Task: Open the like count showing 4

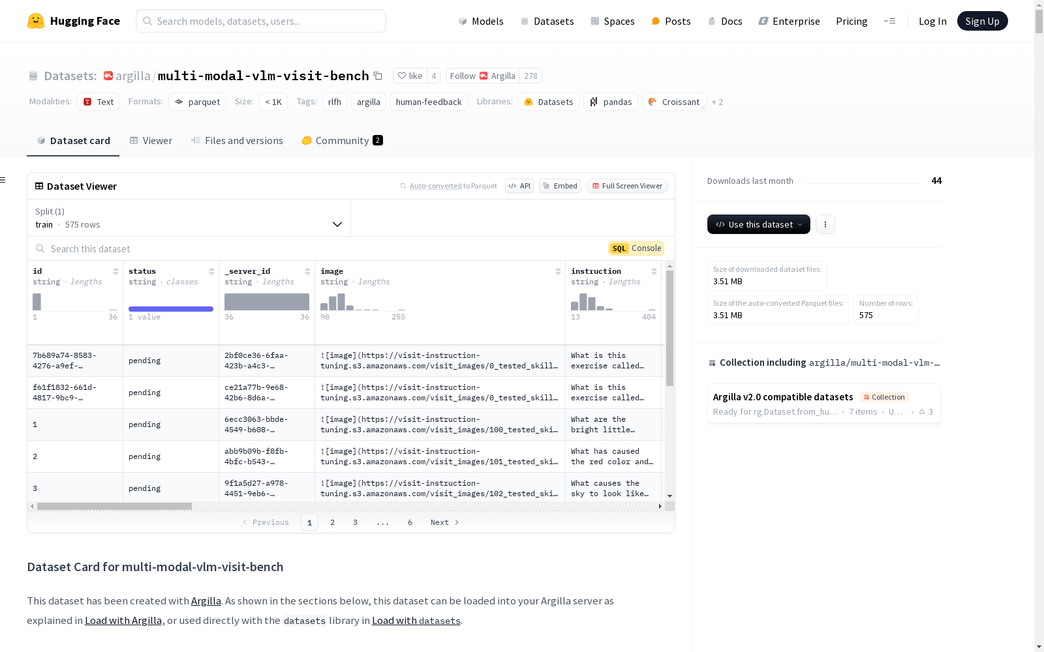Action: [x=434, y=76]
